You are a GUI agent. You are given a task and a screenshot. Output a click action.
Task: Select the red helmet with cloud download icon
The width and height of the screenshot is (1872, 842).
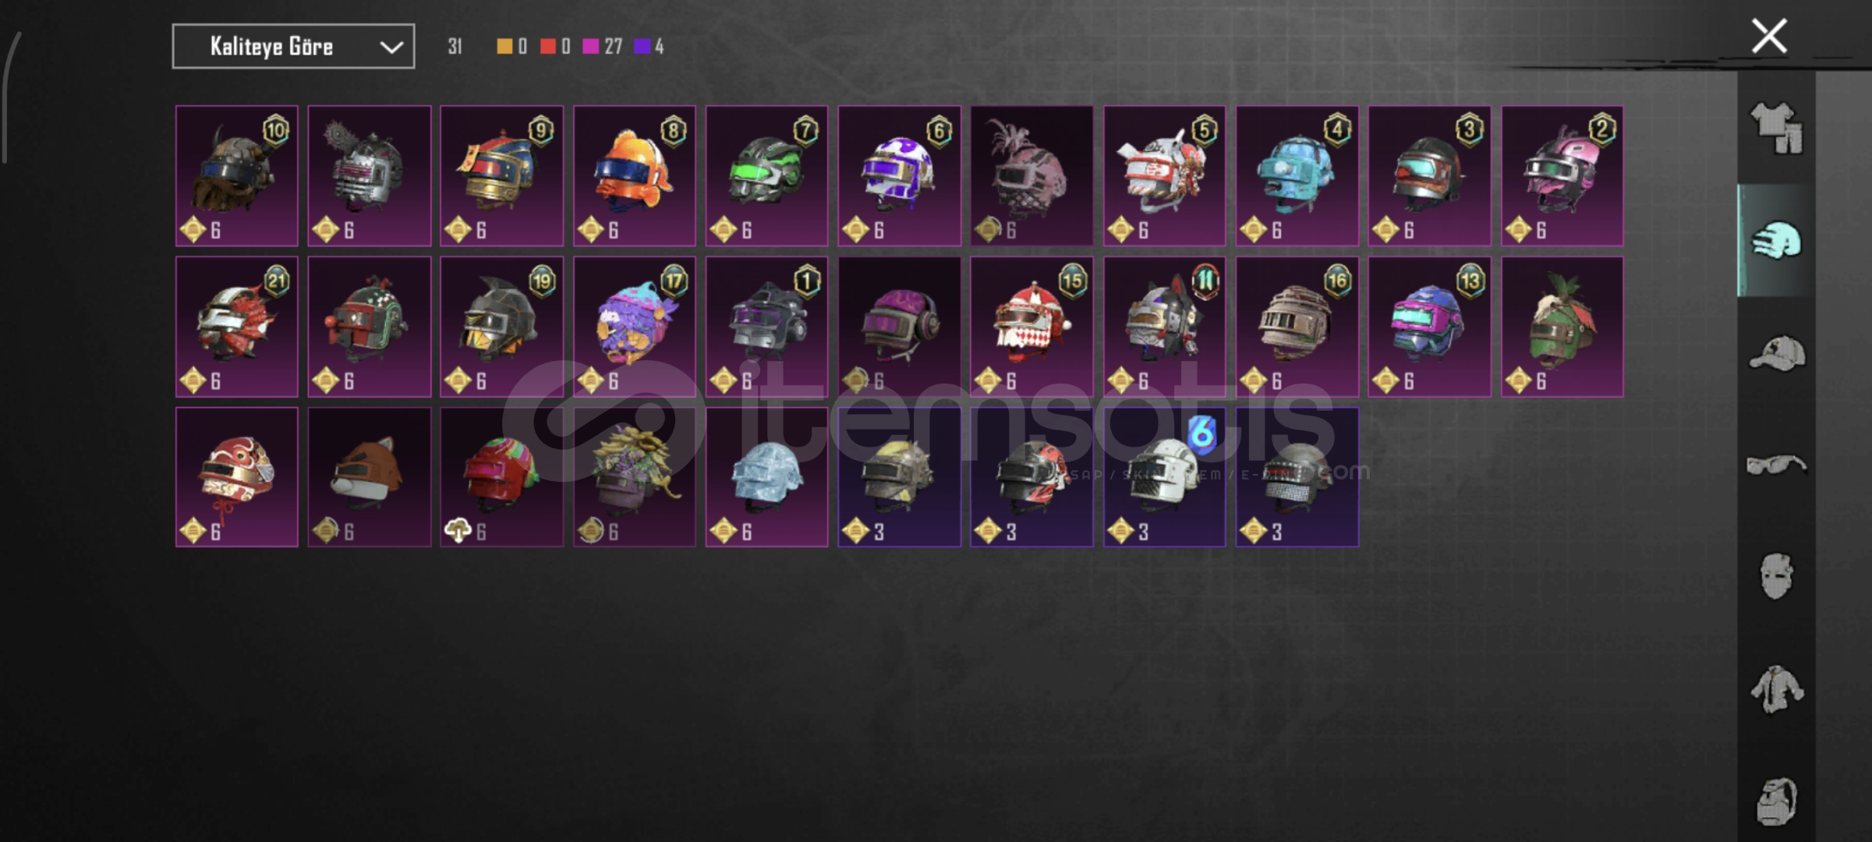[x=502, y=477]
